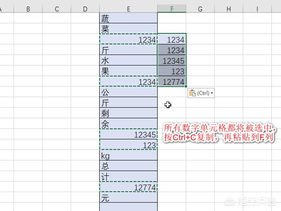
Task: Click column F cell with 12774
Action: 172,81
